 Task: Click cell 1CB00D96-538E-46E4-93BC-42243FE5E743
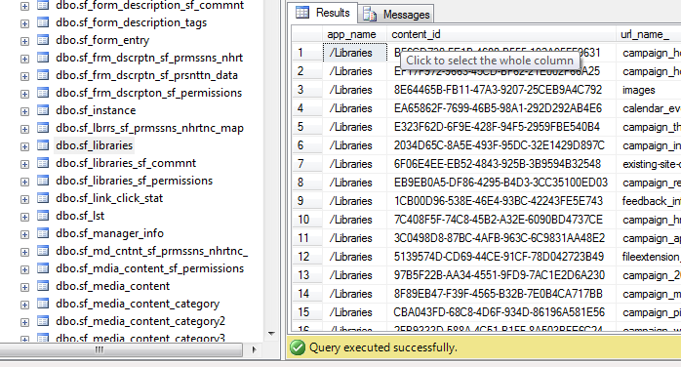tap(501, 201)
